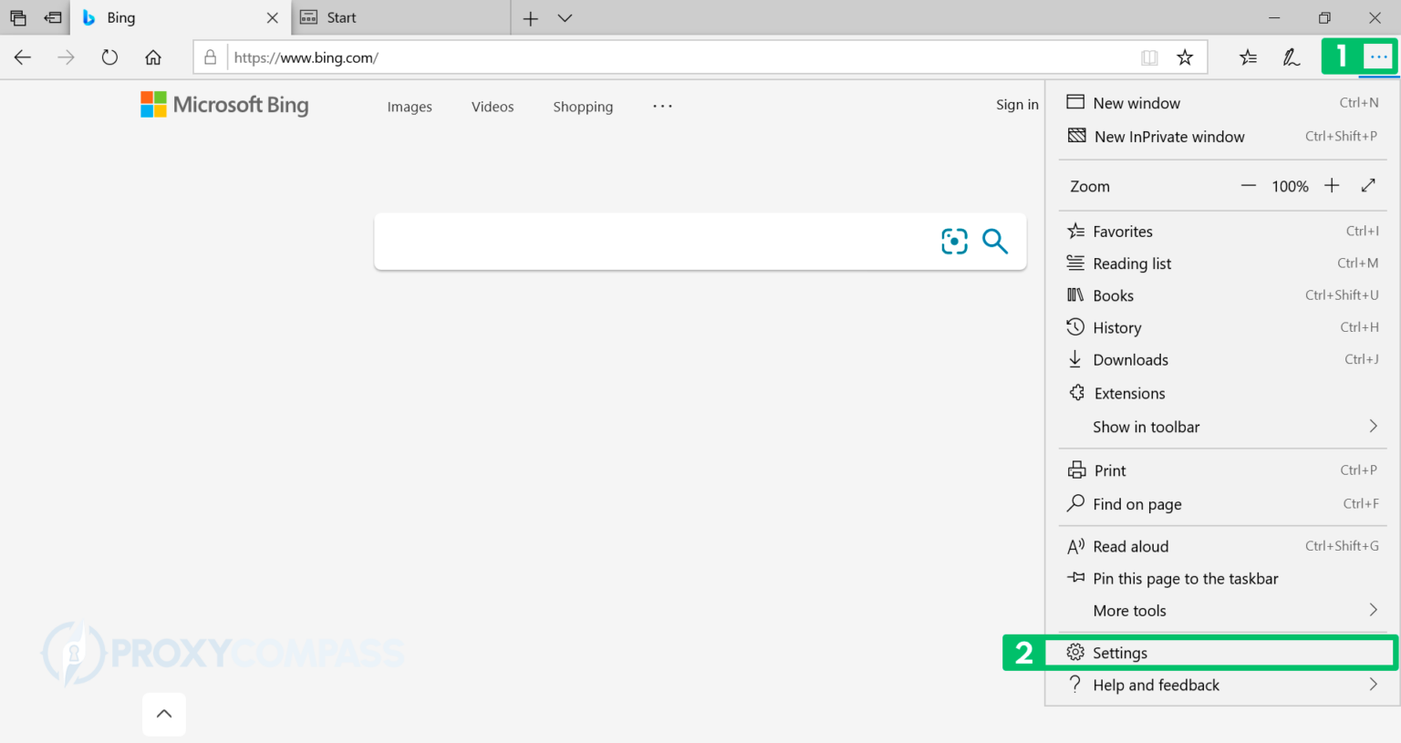The width and height of the screenshot is (1401, 743).
Task: Open a New InPrivate window
Action: (x=1168, y=136)
